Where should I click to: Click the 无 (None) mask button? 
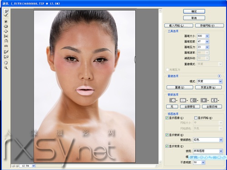[172, 107]
